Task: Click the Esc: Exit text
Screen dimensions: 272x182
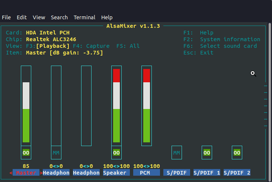Action: pyautogui.click(x=198, y=53)
